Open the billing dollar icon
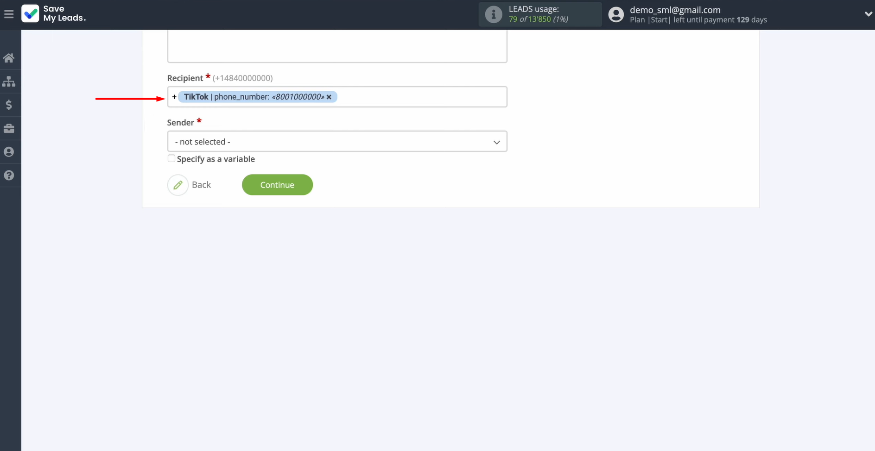This screenshot has width=875, height=451. [9, 105]
